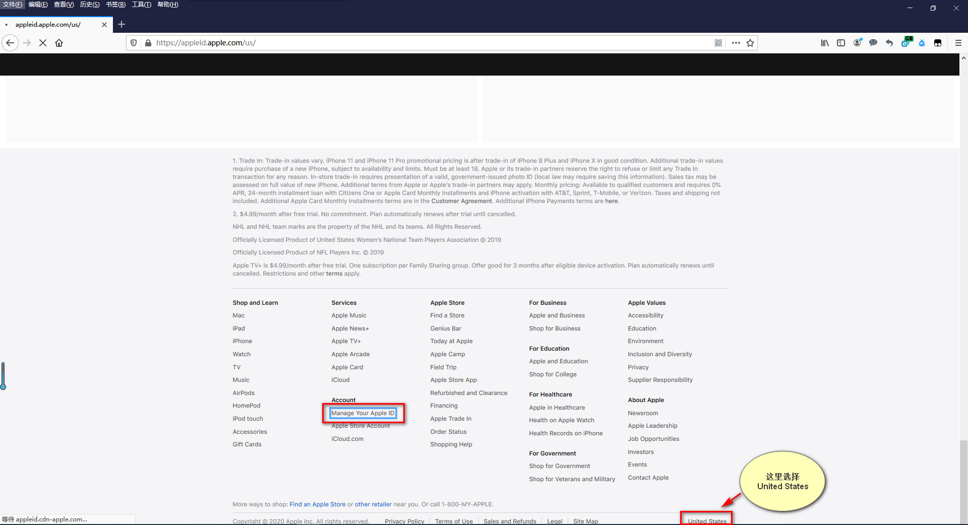Viewport: 968px width, 525px height.
Task: Open a new tab
Action: pyautogui.click(x=122, y=24)
